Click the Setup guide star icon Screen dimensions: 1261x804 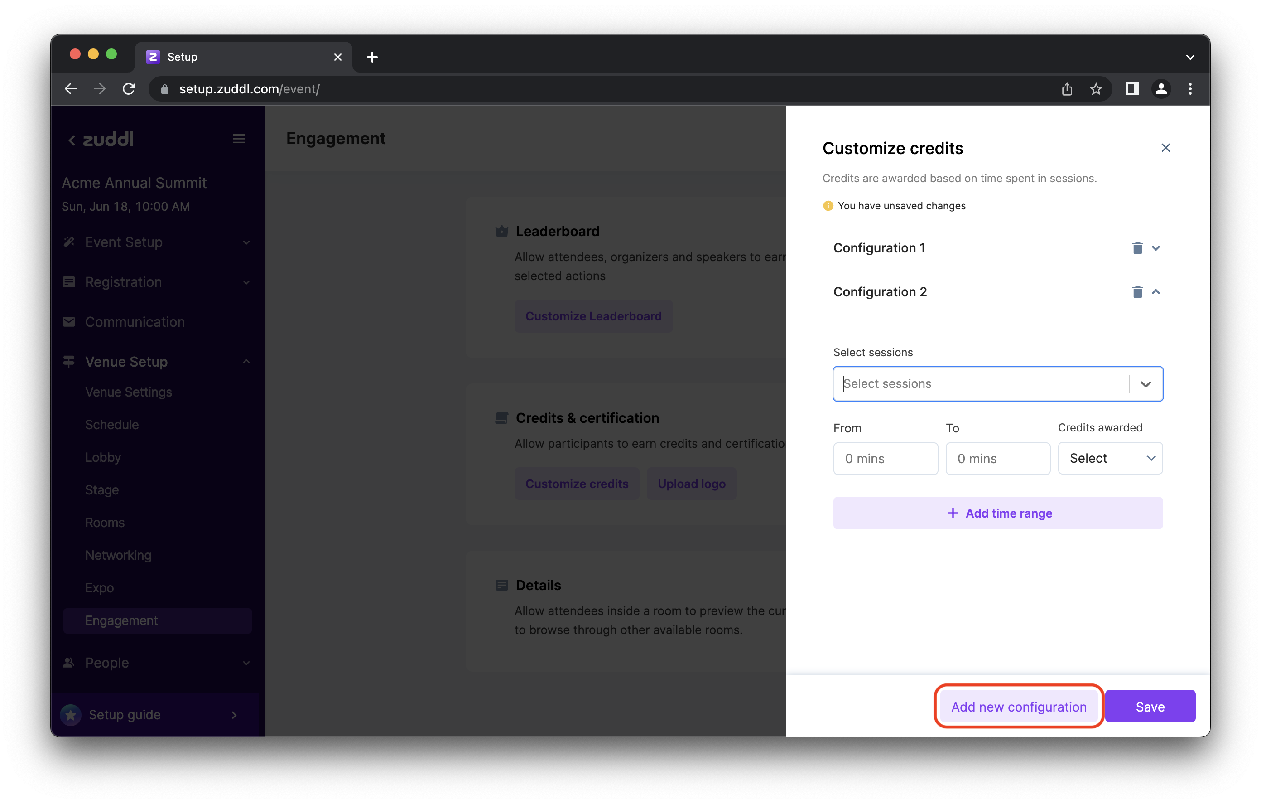pyautogui.click(x=71, y=714)
